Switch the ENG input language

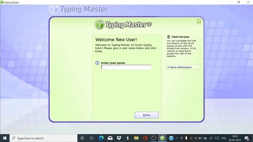tap(224, 138)
